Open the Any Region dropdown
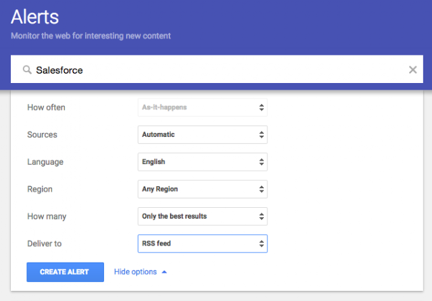This screenshot has height=301, width=432. pyautogui.click(x=202, y=189)
